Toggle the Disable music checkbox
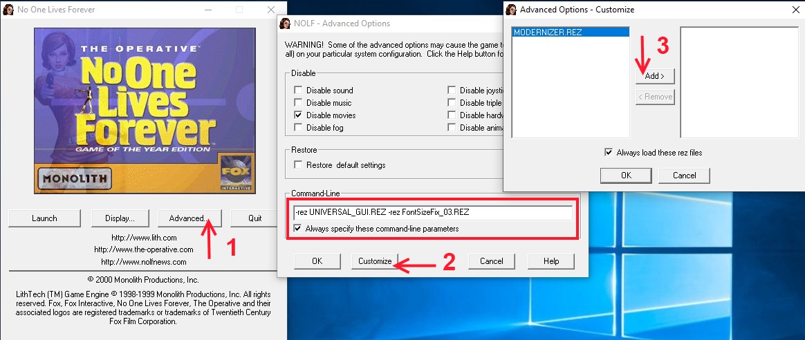This screenshot has height=340, width=805. point(298,102)
